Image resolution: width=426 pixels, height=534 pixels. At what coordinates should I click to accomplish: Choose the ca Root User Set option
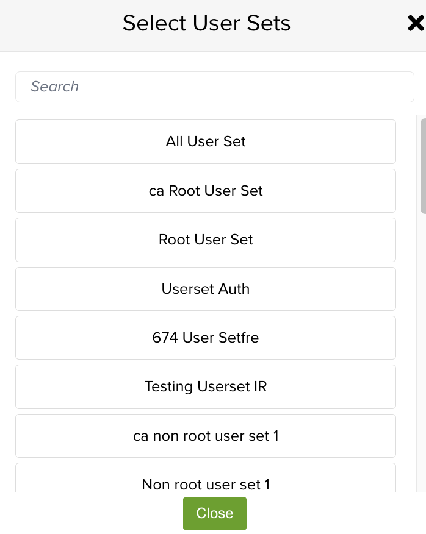coord(206,190)
